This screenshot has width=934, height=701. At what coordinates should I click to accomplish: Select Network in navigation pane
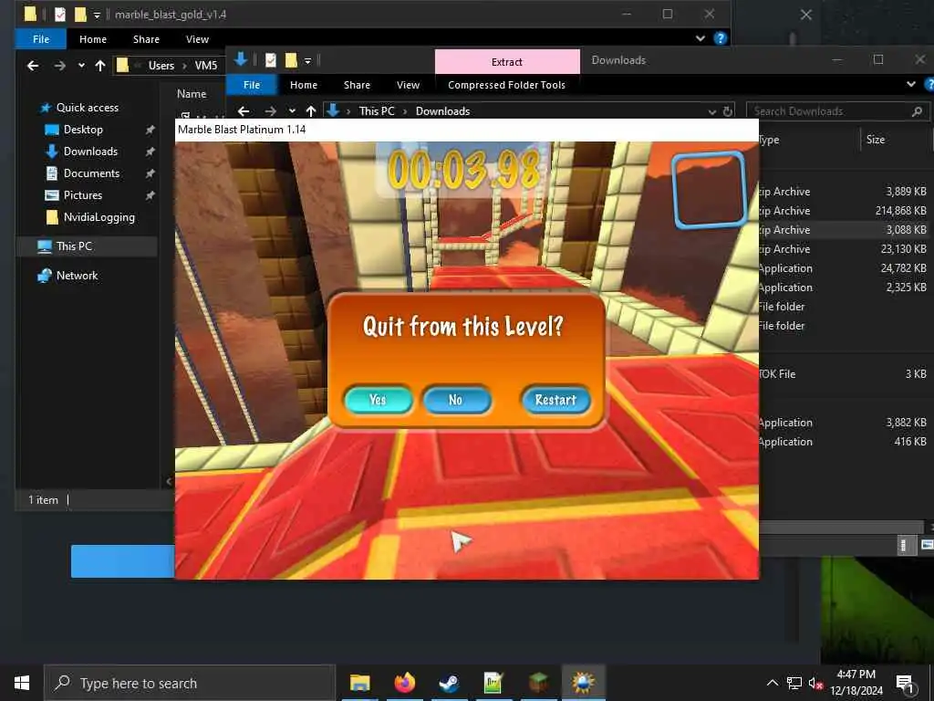pos(77,276)
